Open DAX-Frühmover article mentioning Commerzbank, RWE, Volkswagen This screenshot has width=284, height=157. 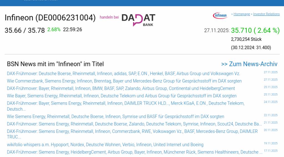point(132,131)
